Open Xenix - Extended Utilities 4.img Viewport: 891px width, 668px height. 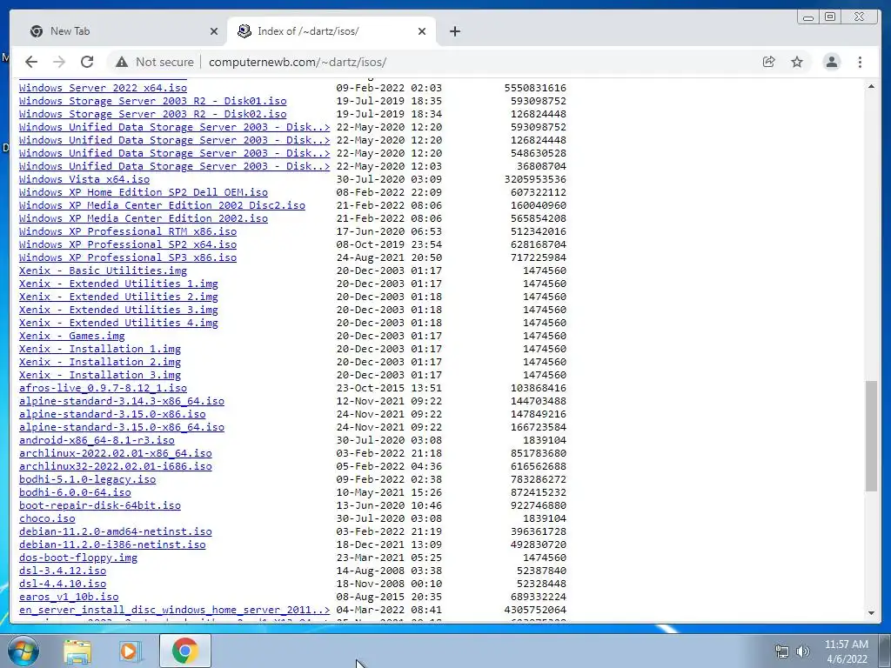118,324
